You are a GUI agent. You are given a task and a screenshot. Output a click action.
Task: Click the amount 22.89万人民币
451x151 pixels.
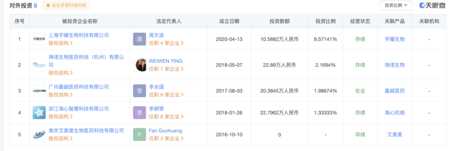point(279,65)
